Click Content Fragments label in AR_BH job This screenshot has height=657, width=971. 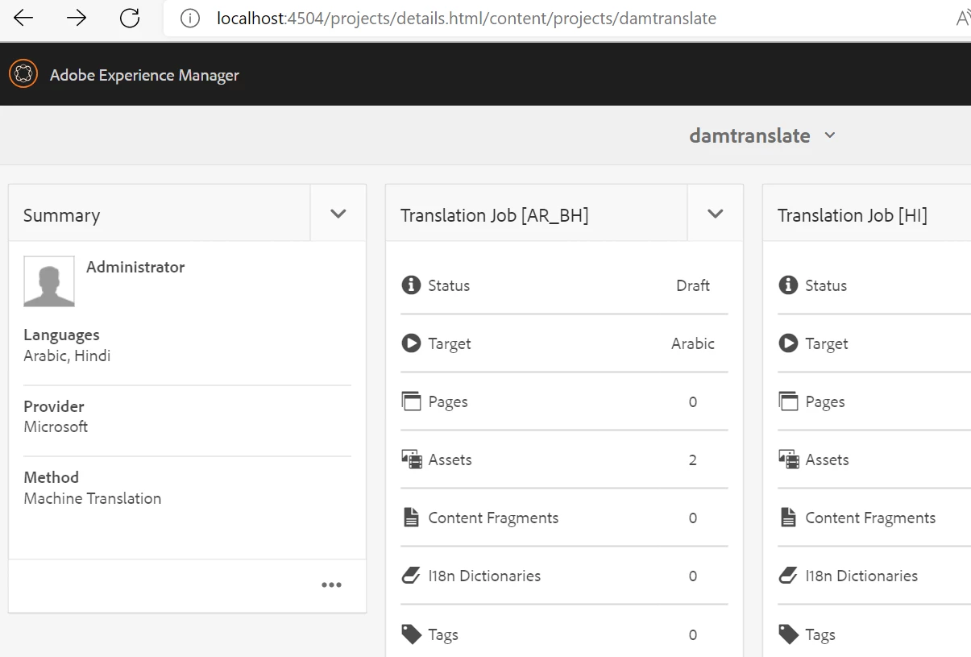point(493,518)
